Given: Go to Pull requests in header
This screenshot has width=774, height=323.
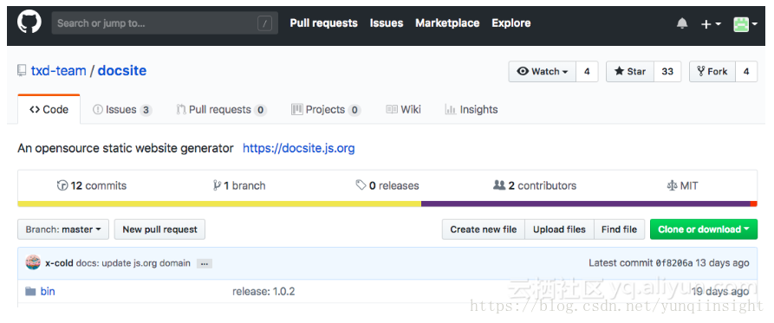Looking at the screenshot, I should click(324, 23).
